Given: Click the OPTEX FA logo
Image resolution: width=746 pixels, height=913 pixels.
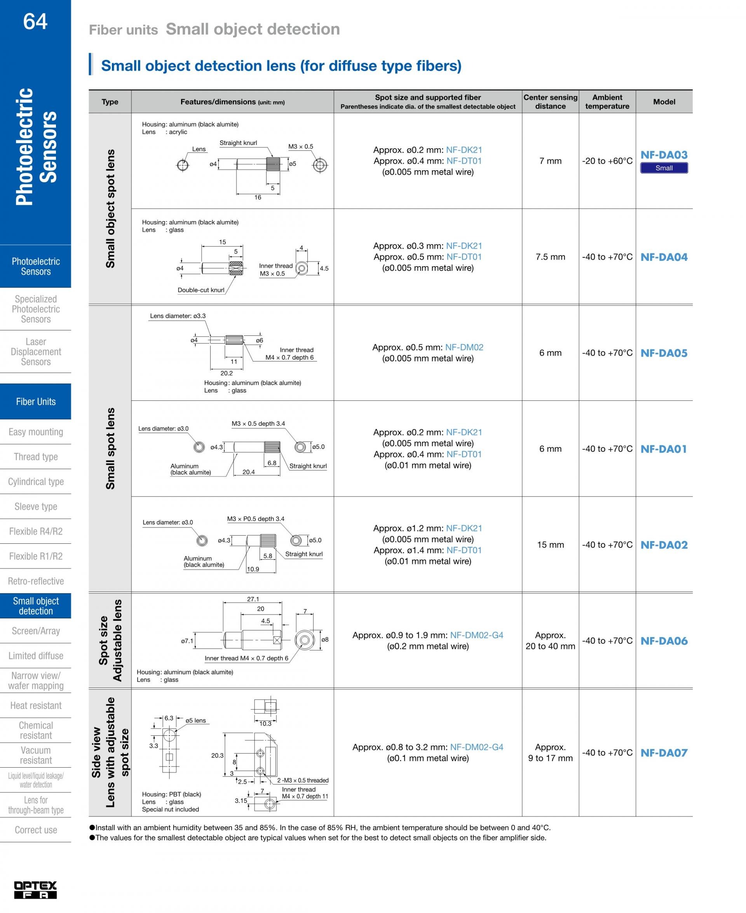Looking at the screenshot, I should pos(35,890).
